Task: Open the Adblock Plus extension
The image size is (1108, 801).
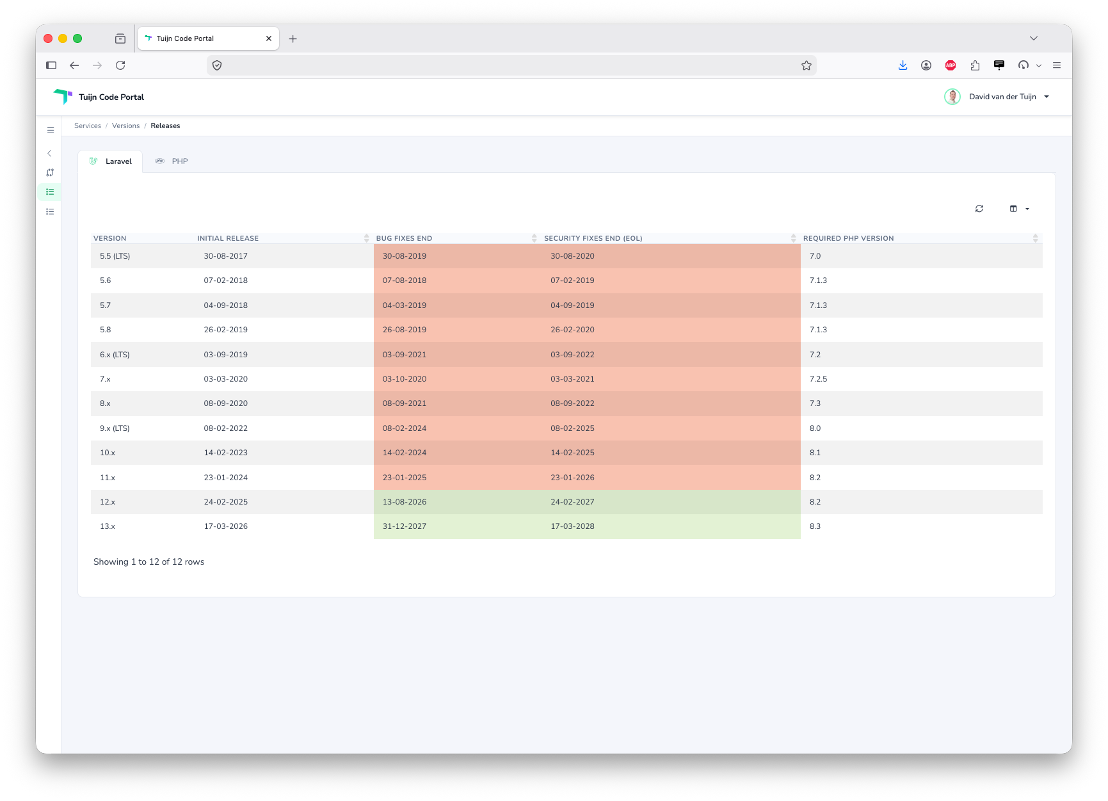Action: (x=951, y=65)
